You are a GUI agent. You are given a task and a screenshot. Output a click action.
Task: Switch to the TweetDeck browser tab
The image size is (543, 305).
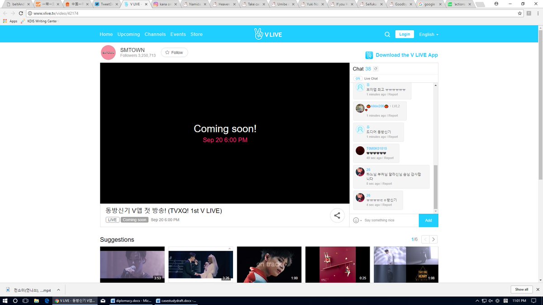point(107,4)
